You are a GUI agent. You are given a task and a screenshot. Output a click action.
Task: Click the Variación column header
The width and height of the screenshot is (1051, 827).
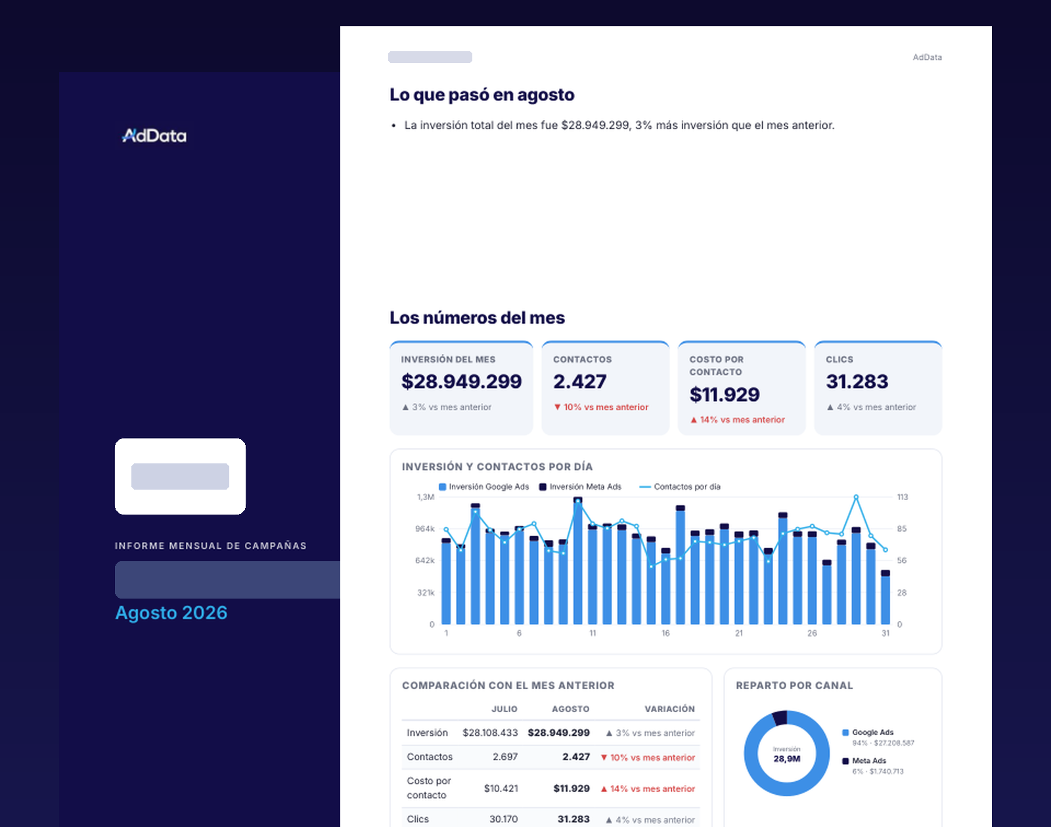669,709
